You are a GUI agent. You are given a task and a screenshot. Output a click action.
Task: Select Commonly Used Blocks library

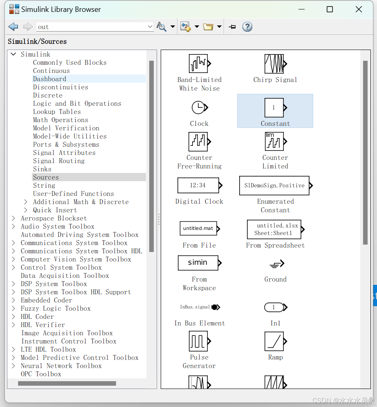[x=70, y=63]
